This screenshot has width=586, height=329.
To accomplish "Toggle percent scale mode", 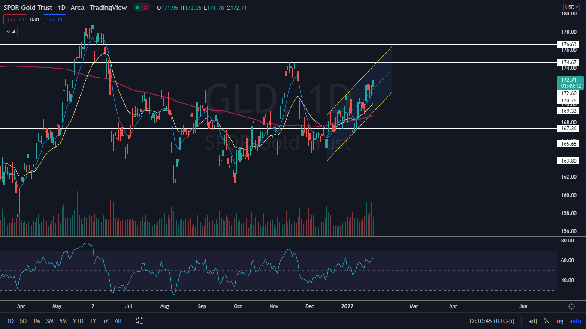I will point(546,321).
